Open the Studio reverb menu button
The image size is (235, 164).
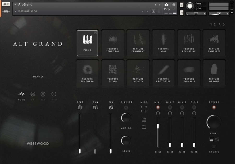pos(214,147)
